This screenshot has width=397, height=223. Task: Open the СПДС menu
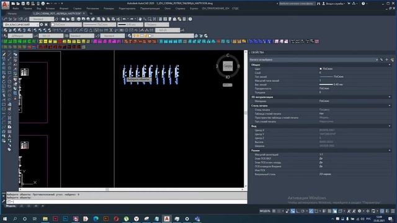235,8
